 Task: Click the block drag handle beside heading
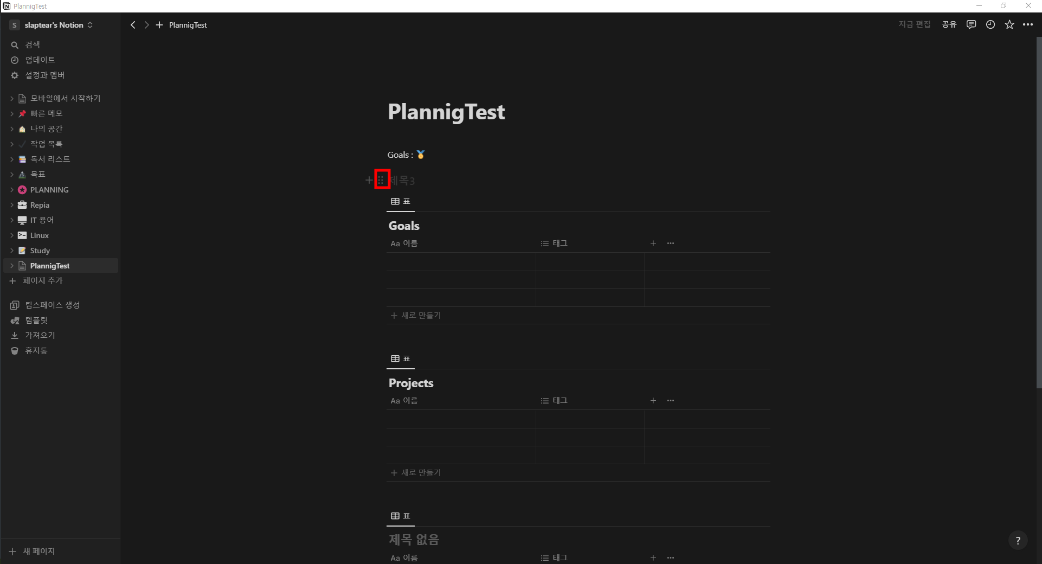(x=381, y=180)
